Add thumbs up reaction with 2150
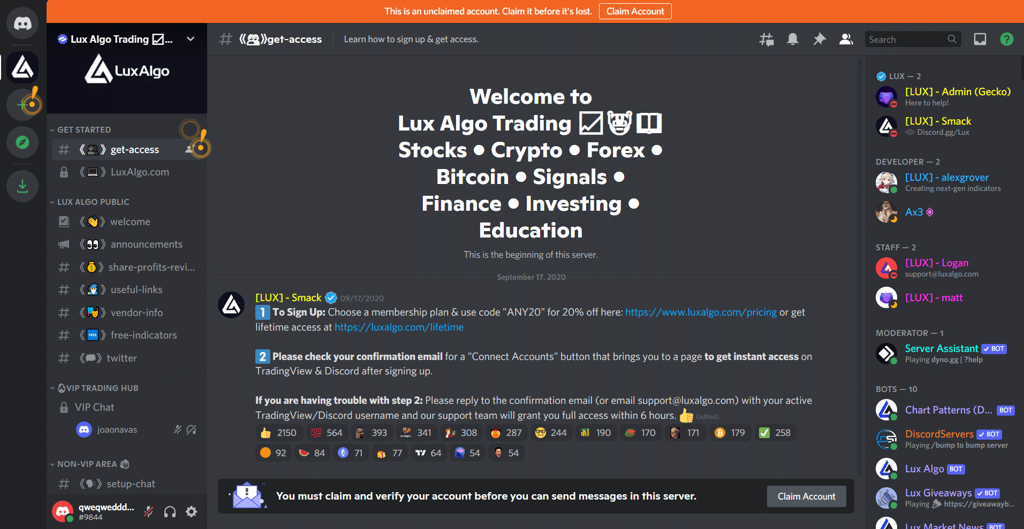1024x529 pixels. pyautogui.click(x=278, y=433)
